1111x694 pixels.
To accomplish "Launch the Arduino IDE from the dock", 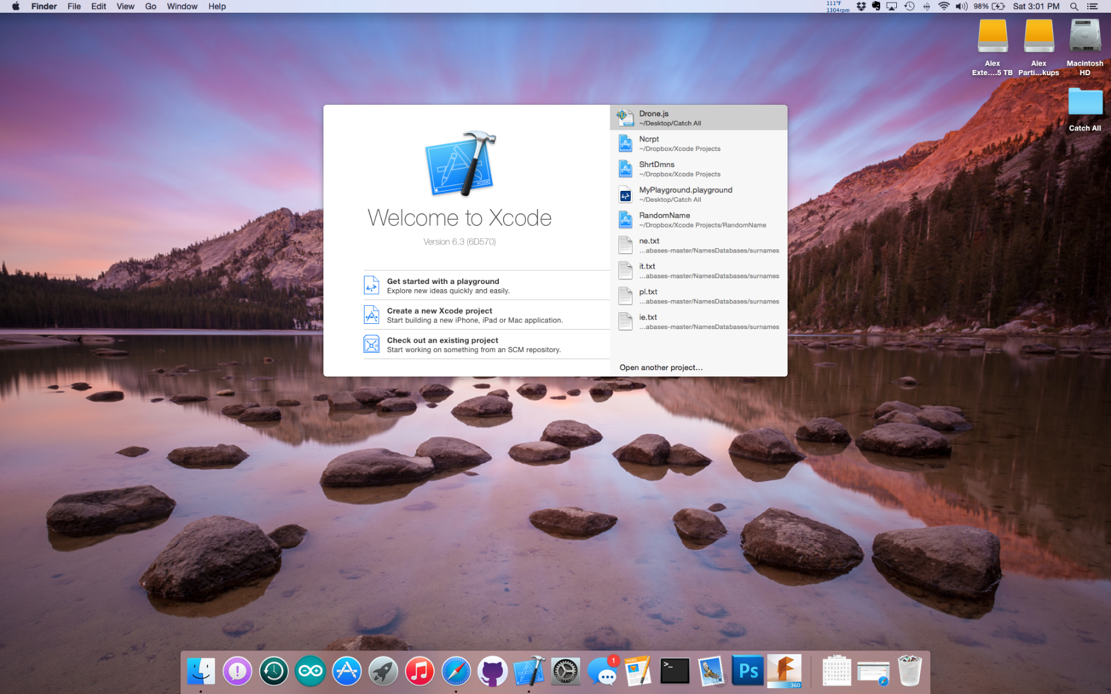I will 310,671.
